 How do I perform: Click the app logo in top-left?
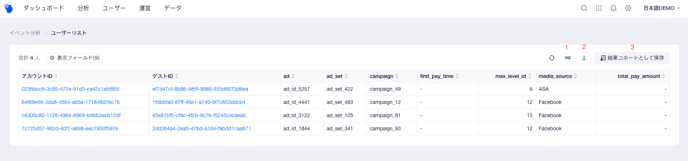coord(8,8)
